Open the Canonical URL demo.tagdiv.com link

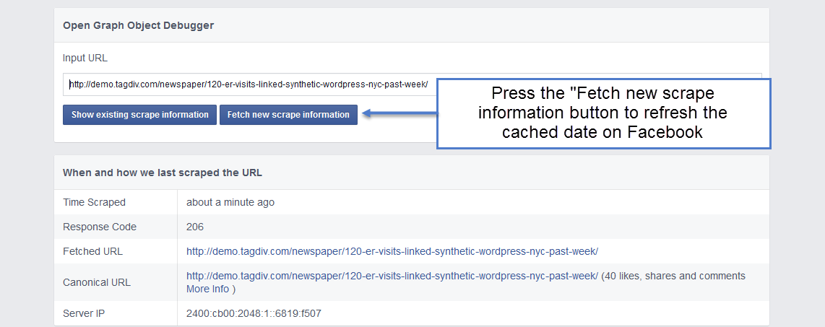[x=392, y=276]
